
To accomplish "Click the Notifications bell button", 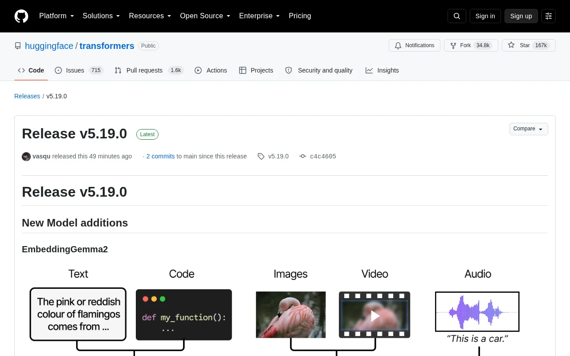I will tap(415, 45).
